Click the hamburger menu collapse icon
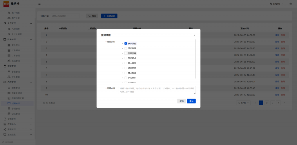This screenshot has height=145, width=297. pyautogui.click(x=39, y=4)
